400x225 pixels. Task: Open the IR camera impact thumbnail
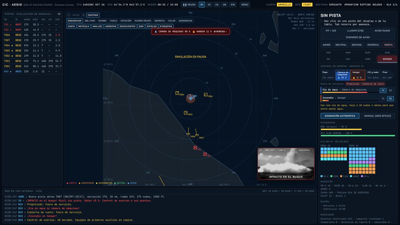click(x=286, y=164)
